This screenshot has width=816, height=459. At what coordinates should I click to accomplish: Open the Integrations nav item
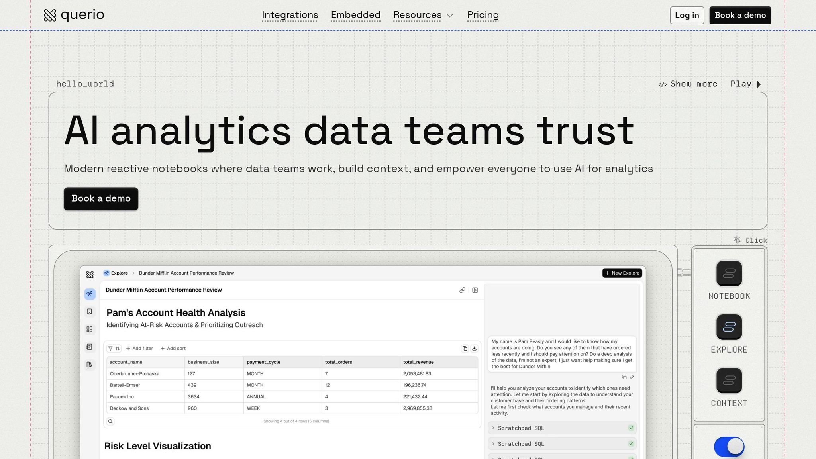coord(290,15)
